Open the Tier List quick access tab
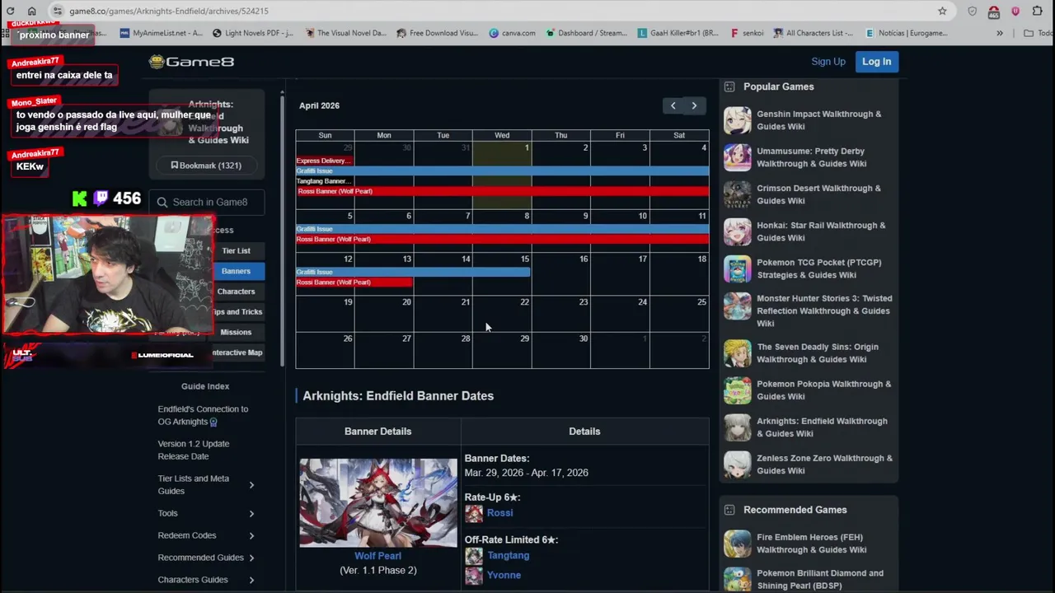The width and height of the screenshot is (1055, 593). [236, 250]
